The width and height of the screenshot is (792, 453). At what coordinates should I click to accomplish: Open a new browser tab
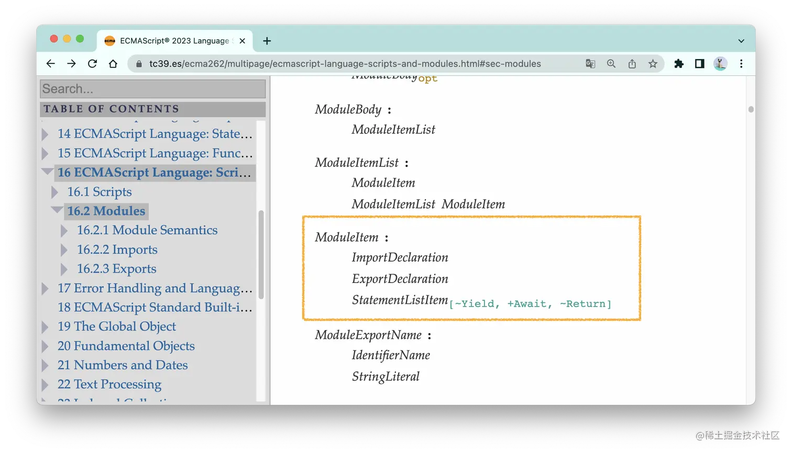tap(267, 41)
